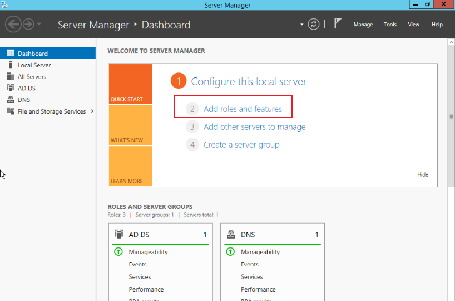
Task: Click the AD DS sidebar icon
Action: coord(11,88)
